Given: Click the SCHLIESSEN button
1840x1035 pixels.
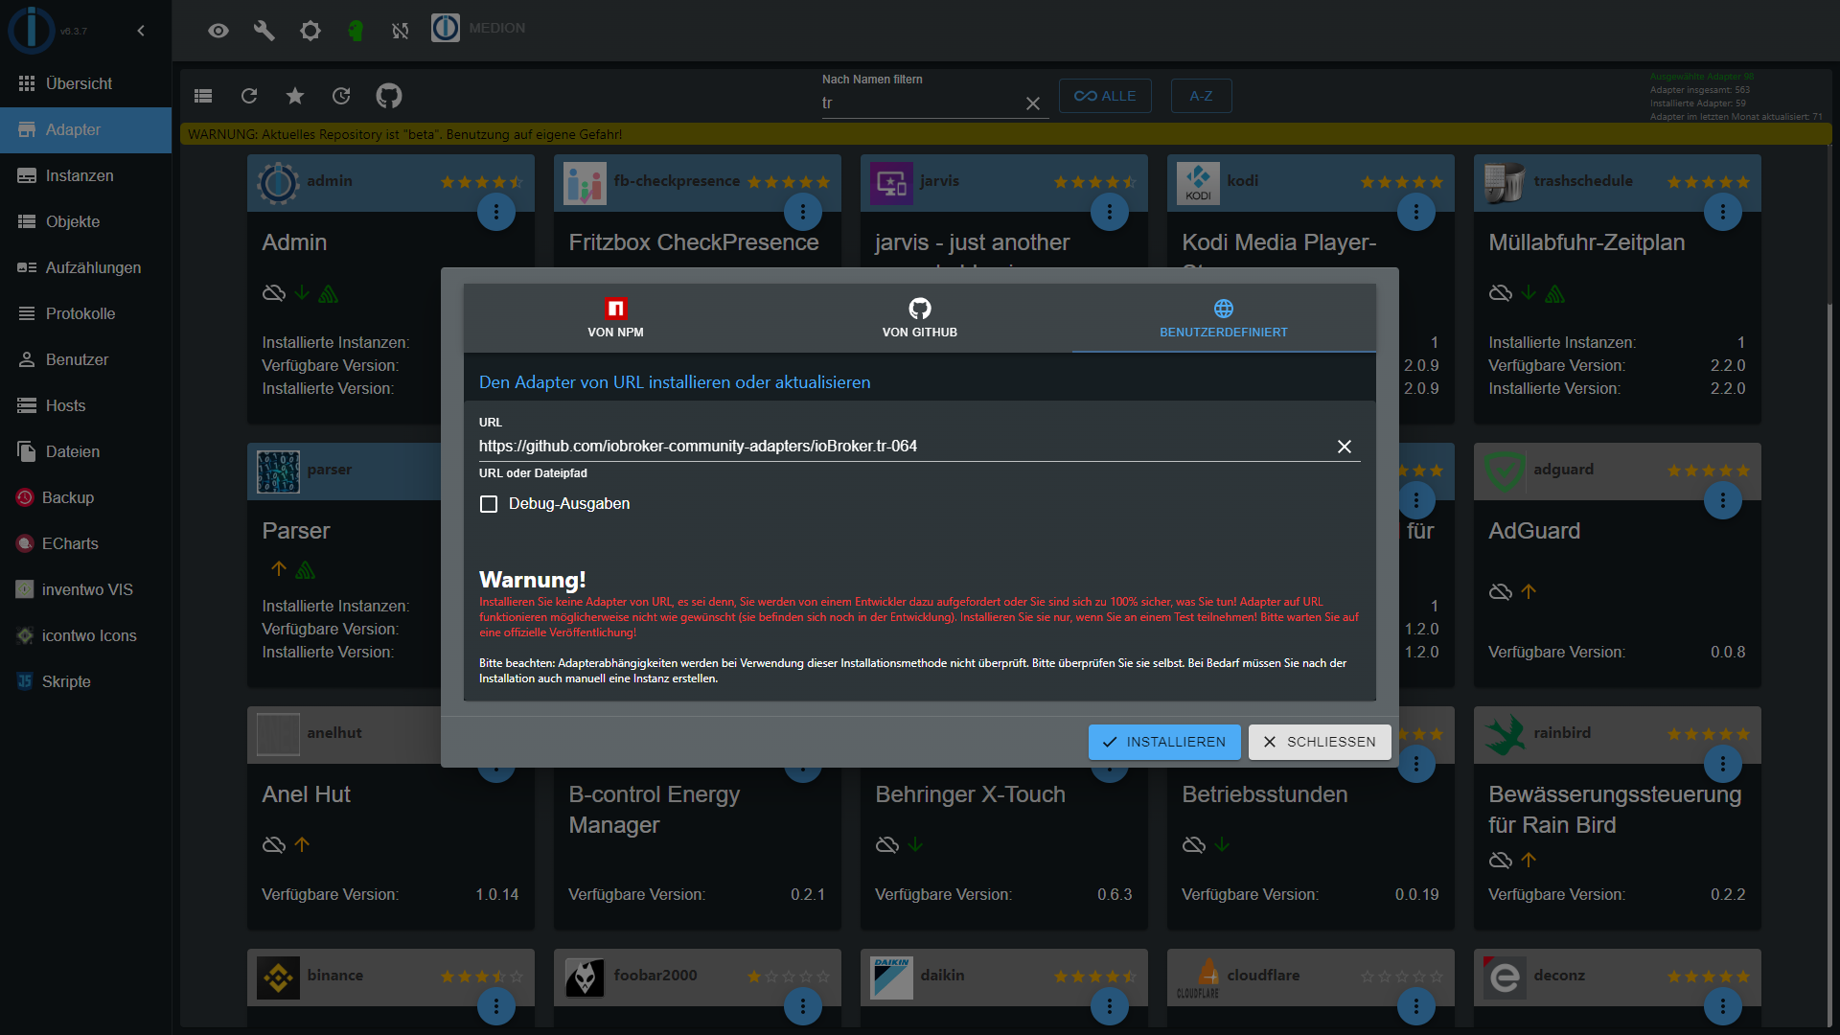Looking at the screenshot, I should click(x=1320, y=742).
